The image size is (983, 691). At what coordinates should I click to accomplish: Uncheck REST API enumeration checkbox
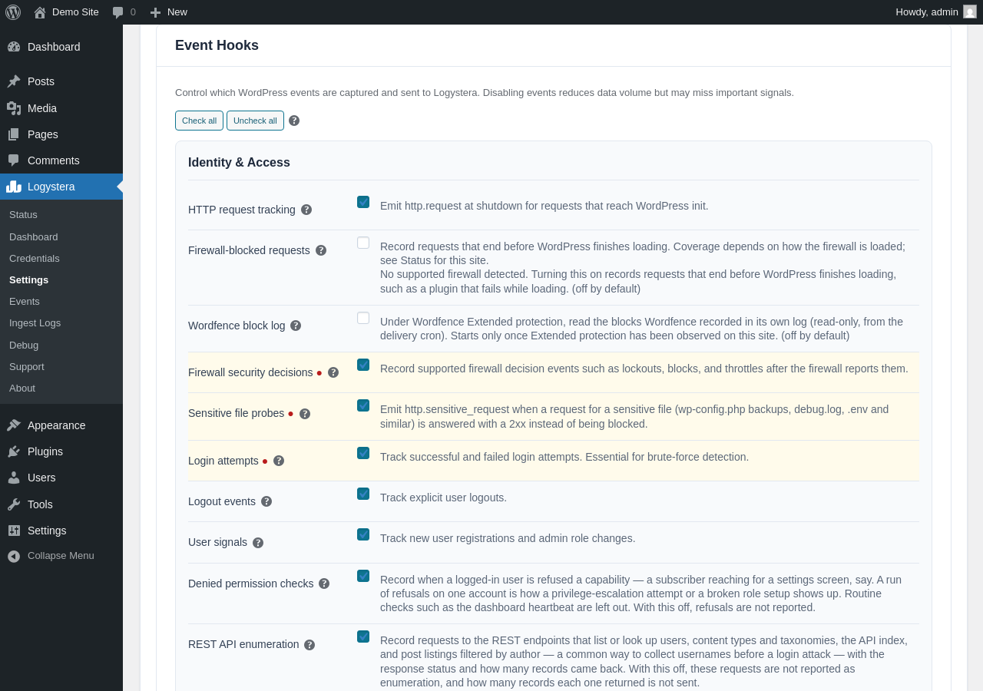click(363, 636)
